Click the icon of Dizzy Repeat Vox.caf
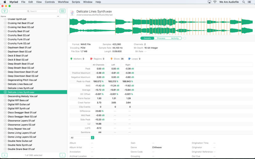The width and height of the screenshot is (255, 159). point(5,129)
